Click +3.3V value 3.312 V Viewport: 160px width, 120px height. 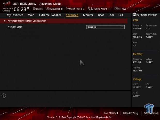(x=136, y=96)
